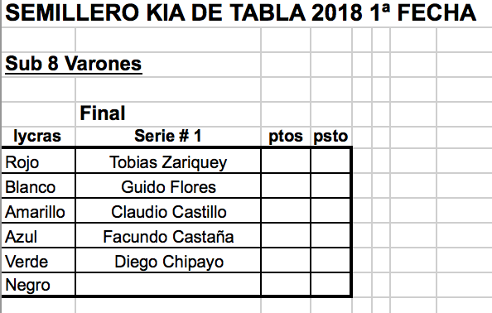Screen dimensions: 492x313
Task: Click the Verde lycra cell
Action: pos(38,260)
